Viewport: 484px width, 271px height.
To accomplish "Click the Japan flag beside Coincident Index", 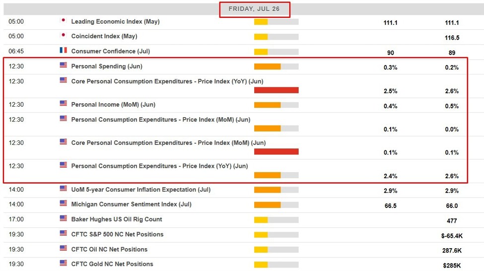I will tap(63, 36).
